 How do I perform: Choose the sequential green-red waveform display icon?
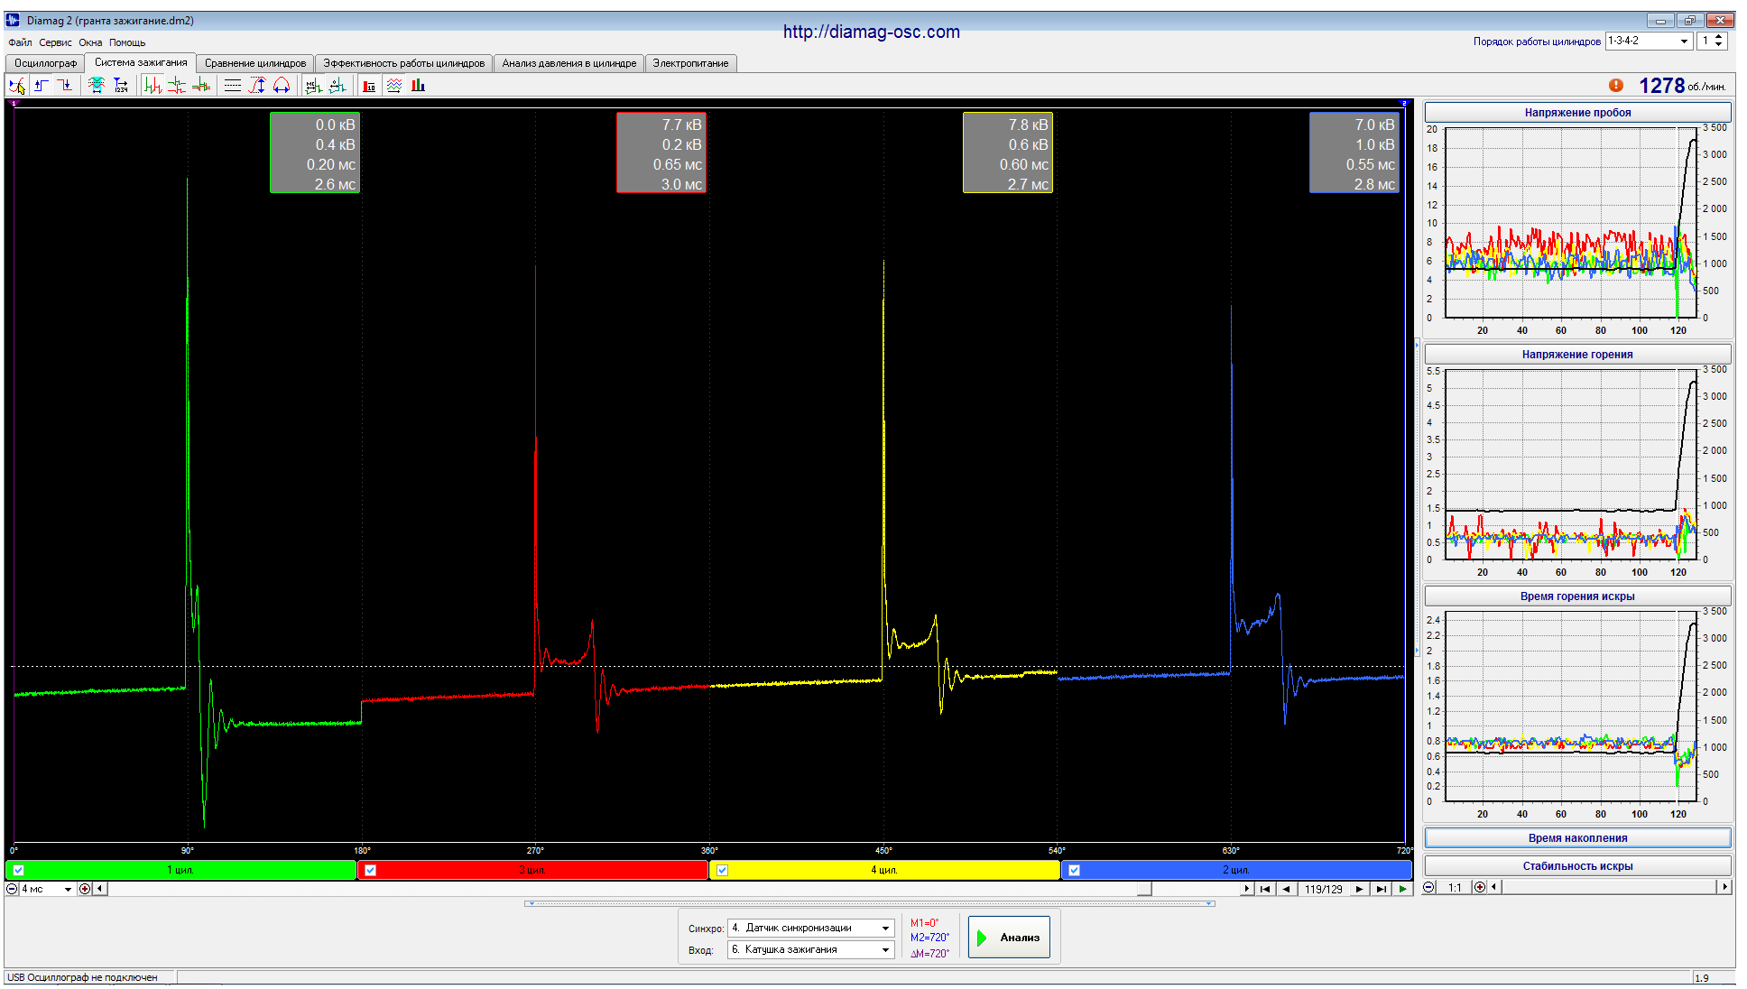tap(153, 86)
